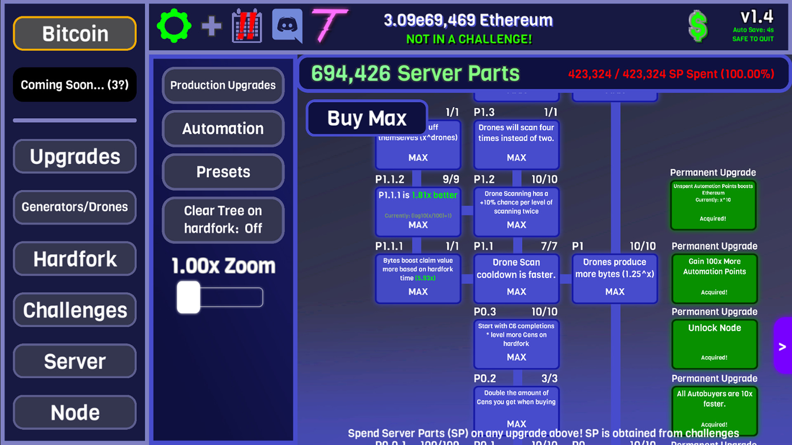
Task: Click the Generators/Drones button
Action: pos(75,207)
